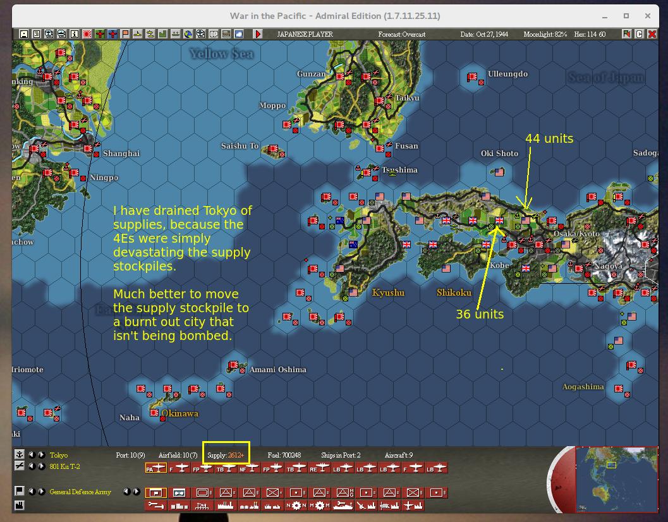Select the green-background red plane icon
Viewport: 668px width, 522px height.
[x=100, y=33]
